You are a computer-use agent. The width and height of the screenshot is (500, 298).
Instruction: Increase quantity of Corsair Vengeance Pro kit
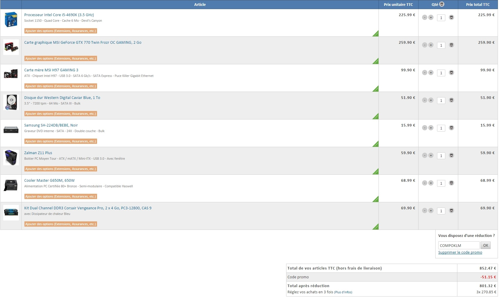click(x=431, y=211)
